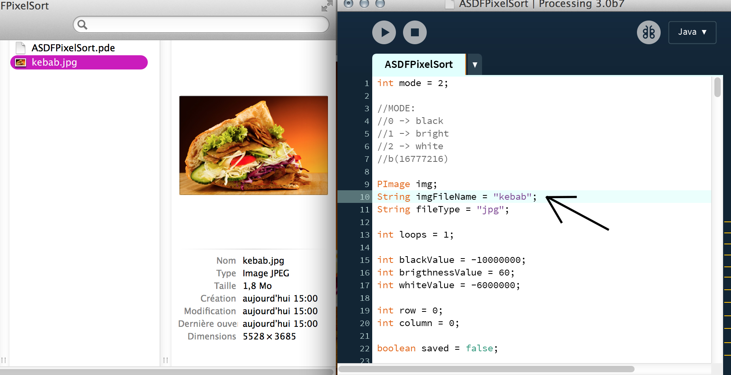Click the Nom value kebab.jpg
Screen dimensions: 731x375
point(263,261)
